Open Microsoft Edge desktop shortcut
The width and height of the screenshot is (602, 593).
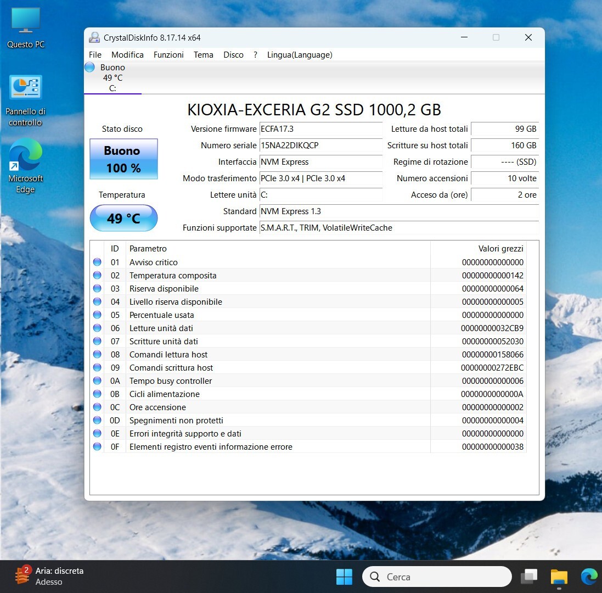pos(26,166)
